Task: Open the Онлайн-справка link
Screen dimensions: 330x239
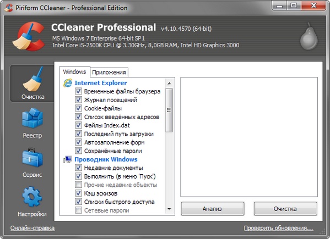Action: coord(33,228)
